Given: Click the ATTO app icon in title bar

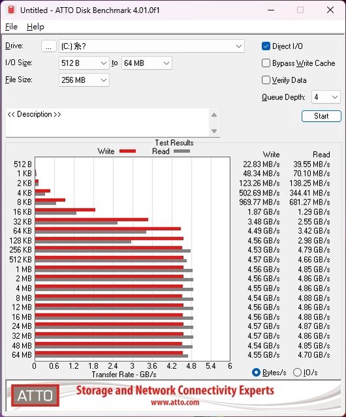Looking at the screenshot, I should tap(11, 10).
